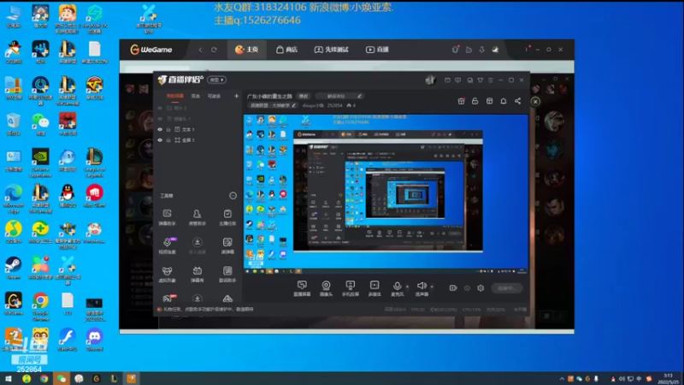This screenshot has width=684, height=385.
Task: Select the 文本 1 layer row
Action: pos(198,130)
